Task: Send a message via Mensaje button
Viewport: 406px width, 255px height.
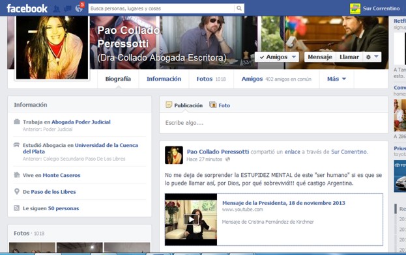Action: 320,57
